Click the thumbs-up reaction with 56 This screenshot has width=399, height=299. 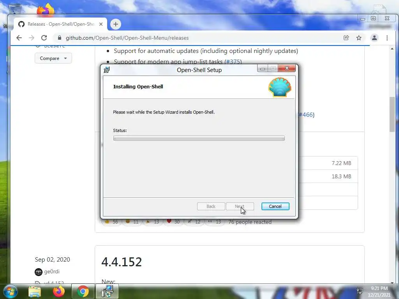coord(111,222)
